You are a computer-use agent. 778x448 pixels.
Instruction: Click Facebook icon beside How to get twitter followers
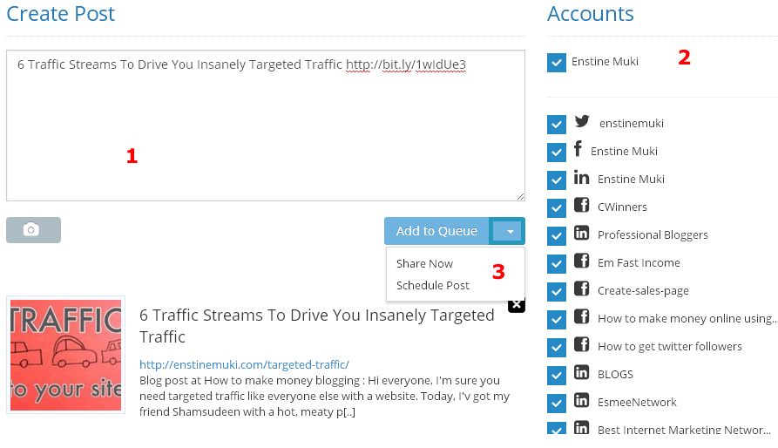[581, 343]
